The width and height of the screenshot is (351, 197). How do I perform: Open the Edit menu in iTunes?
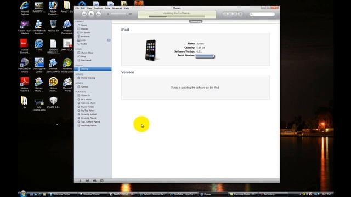(x=83, y=8)
